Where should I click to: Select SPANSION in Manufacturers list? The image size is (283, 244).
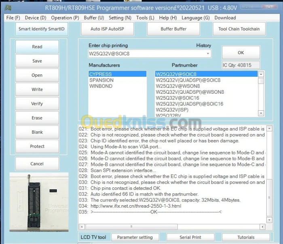pyautogui.click(x=117, y=80)
